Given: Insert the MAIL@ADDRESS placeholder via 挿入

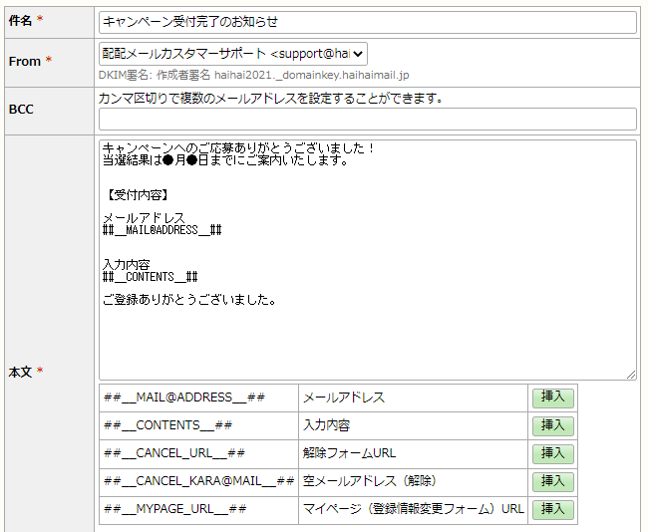Looking at the screenshot, I should click(553, 398).
